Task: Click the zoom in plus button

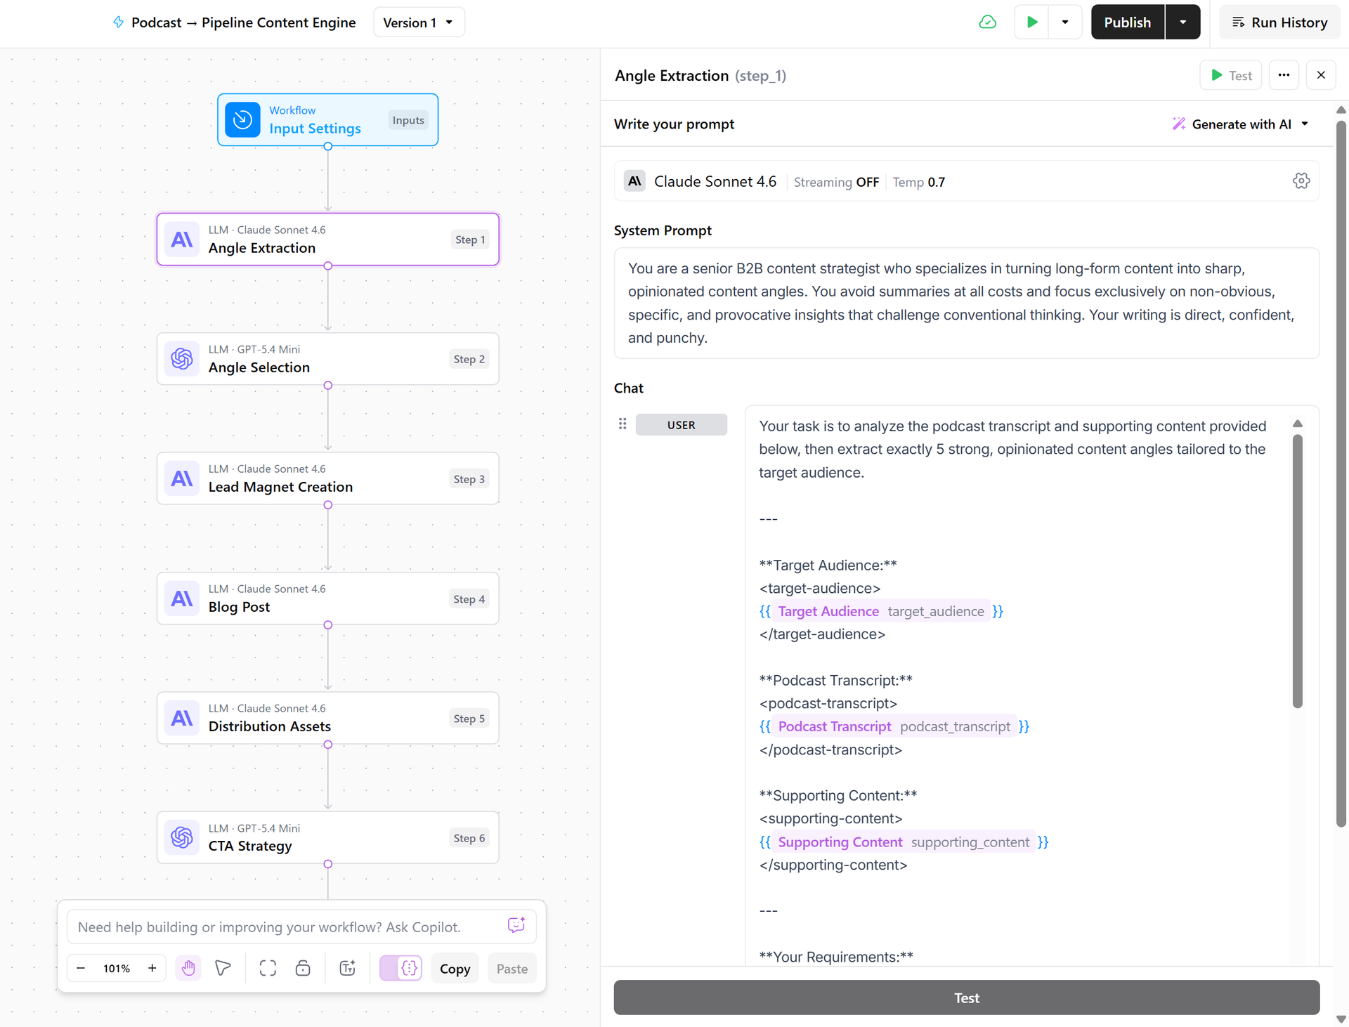Action: [152, 969]
